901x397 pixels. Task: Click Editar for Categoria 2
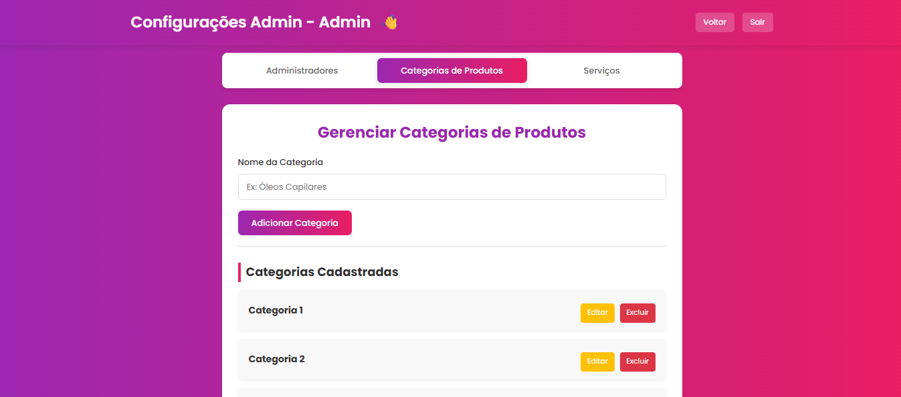(x=597, y=362)
